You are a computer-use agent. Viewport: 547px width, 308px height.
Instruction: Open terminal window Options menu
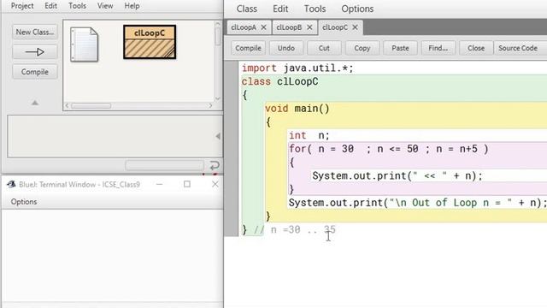click(24, 202)
